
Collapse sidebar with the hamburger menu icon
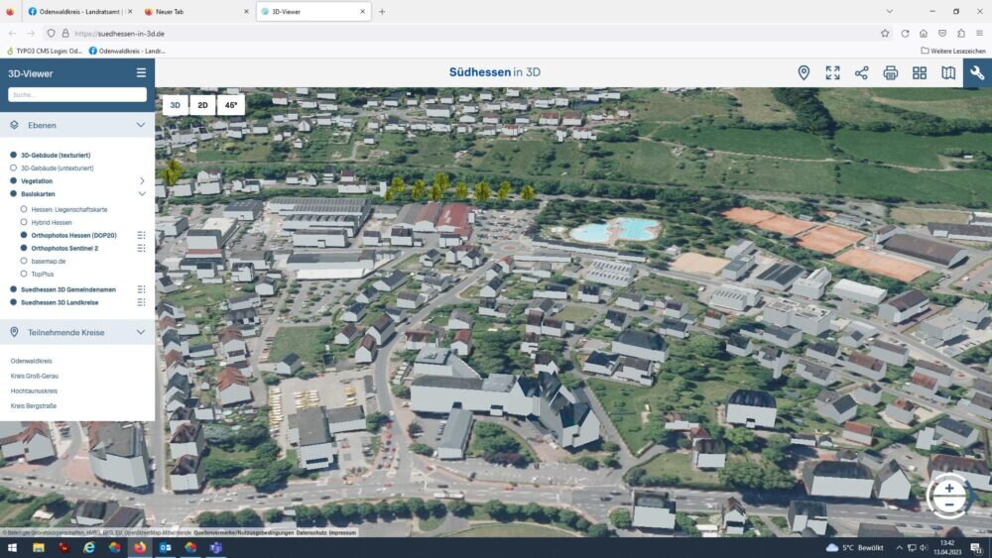point(141,72)
